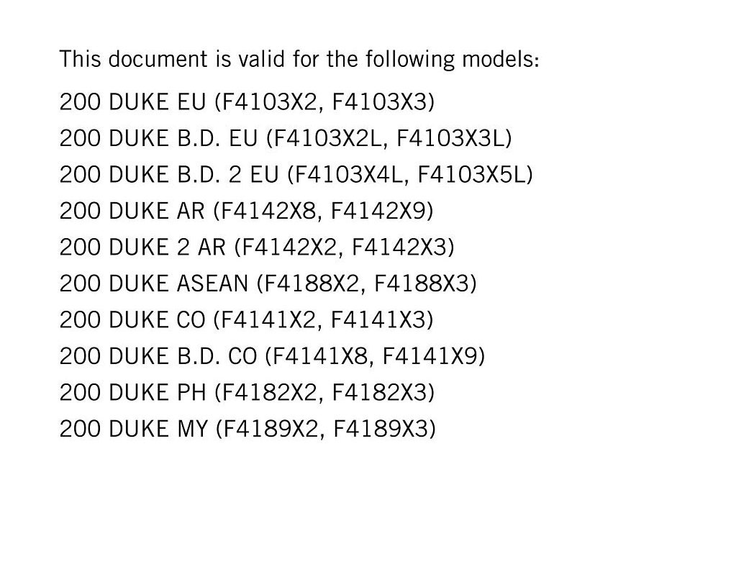Click the model code F4103X5L
This screenshot has height=572, width=754.
[x=471, y=174]
